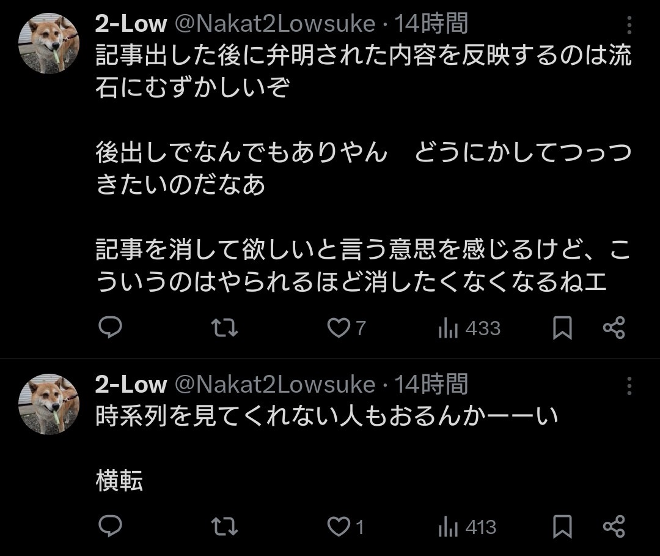Like the 時系列 tweet with 1 like
The image size is (660, 556).
pos(338,527)
